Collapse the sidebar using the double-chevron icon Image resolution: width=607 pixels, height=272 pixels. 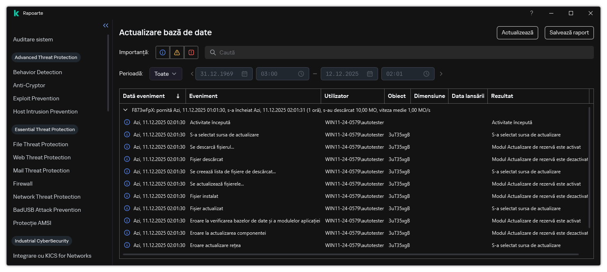[x=106, y=25]
